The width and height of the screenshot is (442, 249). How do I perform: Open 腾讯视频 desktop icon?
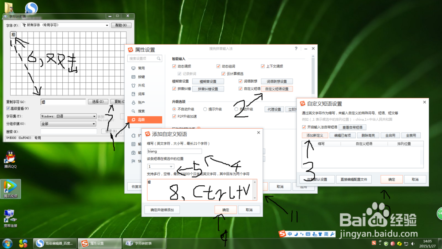click(11, 189)
